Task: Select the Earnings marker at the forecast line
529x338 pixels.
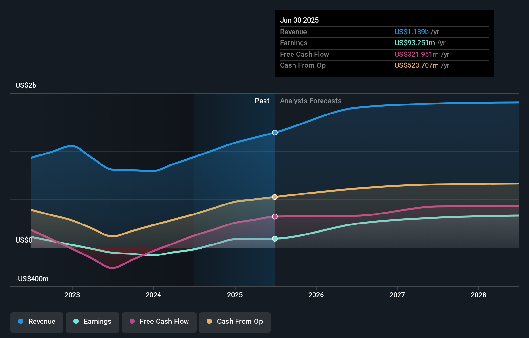Action: coord(274,239)
